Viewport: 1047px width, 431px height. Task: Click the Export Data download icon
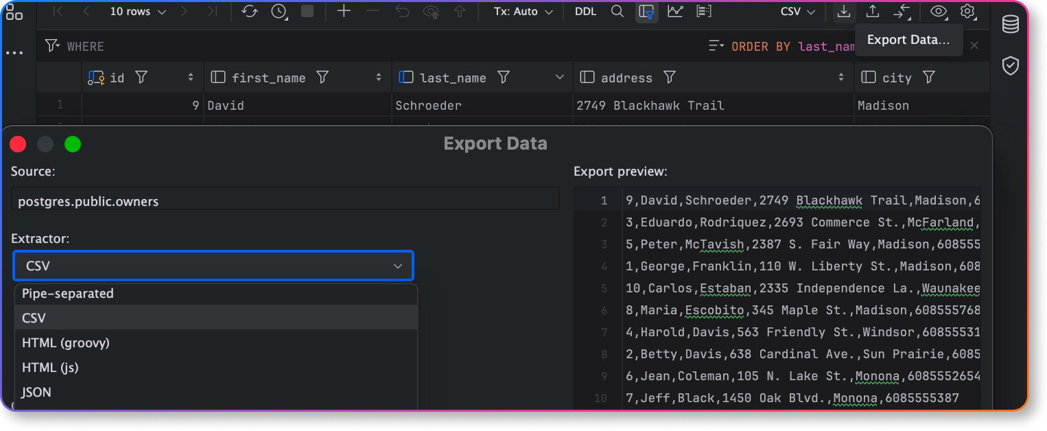pos(844,12)
